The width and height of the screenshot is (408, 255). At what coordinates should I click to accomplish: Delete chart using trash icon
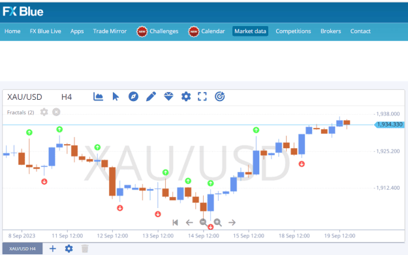85,248
